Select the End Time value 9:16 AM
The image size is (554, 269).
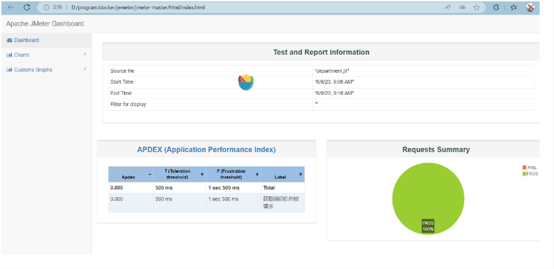(x=334, y=93)
